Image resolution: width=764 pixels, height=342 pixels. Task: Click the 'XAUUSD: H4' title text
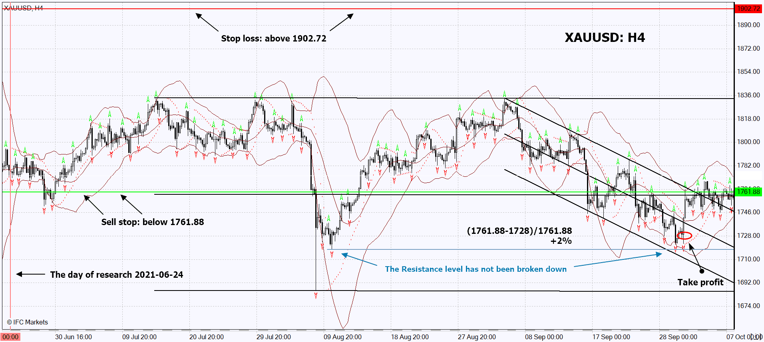605,38
